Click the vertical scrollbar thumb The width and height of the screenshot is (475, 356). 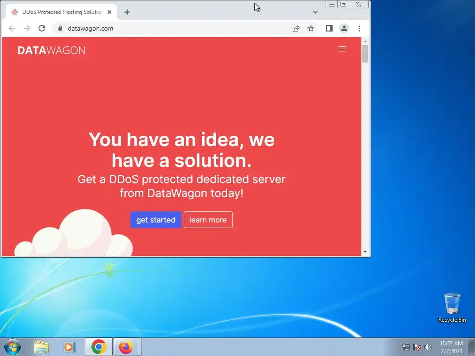tap(365, 54)
